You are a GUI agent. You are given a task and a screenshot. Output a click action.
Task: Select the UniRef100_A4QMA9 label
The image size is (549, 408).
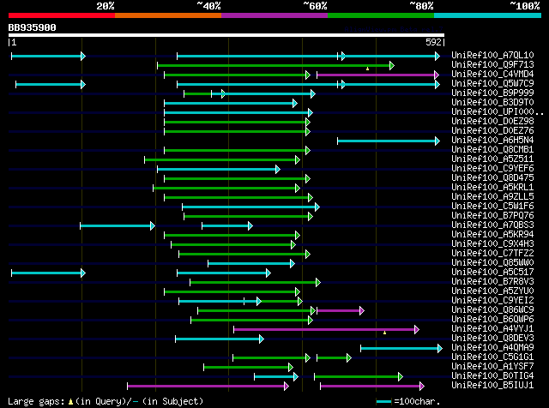pyautogui.click(x=492, y=348)
